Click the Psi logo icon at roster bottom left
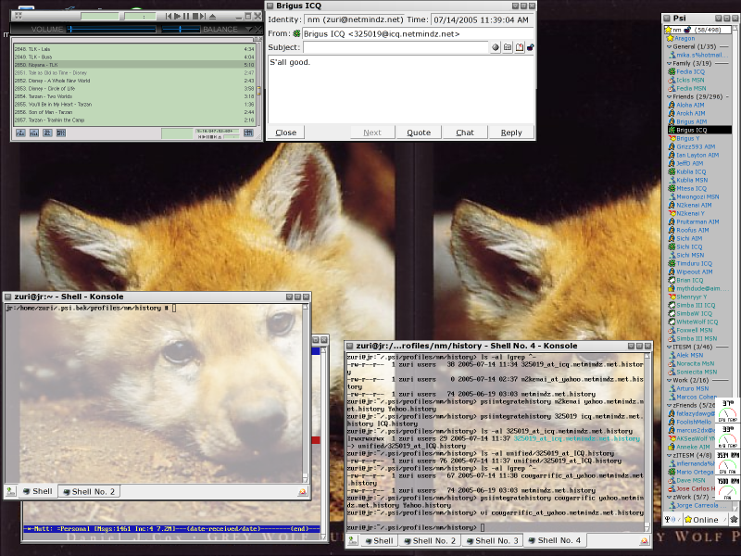The height and width of the screenshot is (556, 741). 667,520
